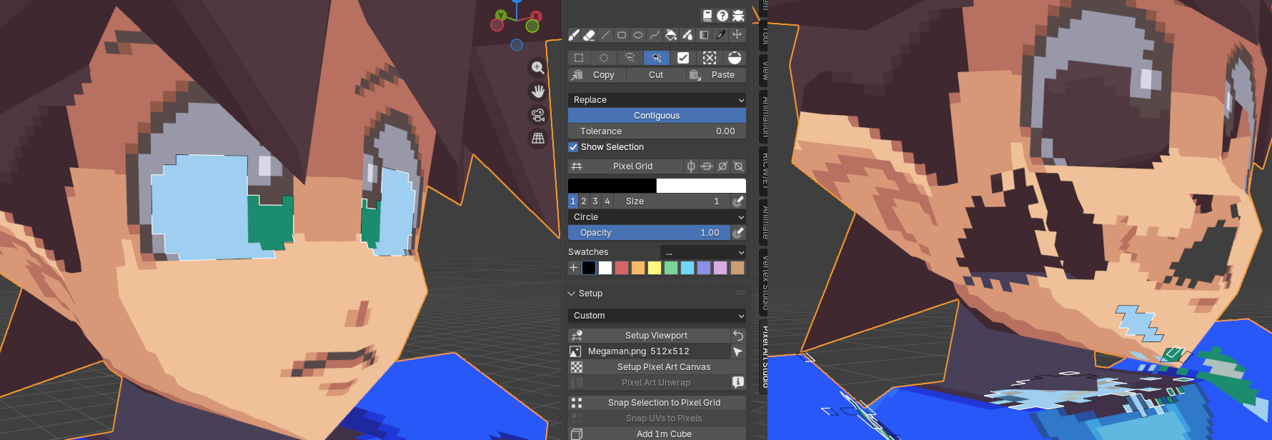Switch perspective orthographic grid icon
Image resolution: width=1272 pixels, height=440 pixels.
coord(538,139)
